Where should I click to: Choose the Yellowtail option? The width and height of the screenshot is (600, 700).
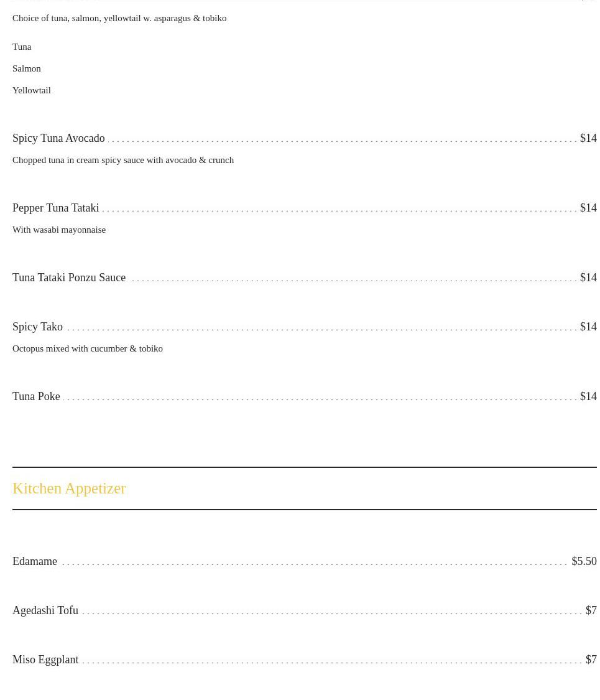(x=32, y=90)
